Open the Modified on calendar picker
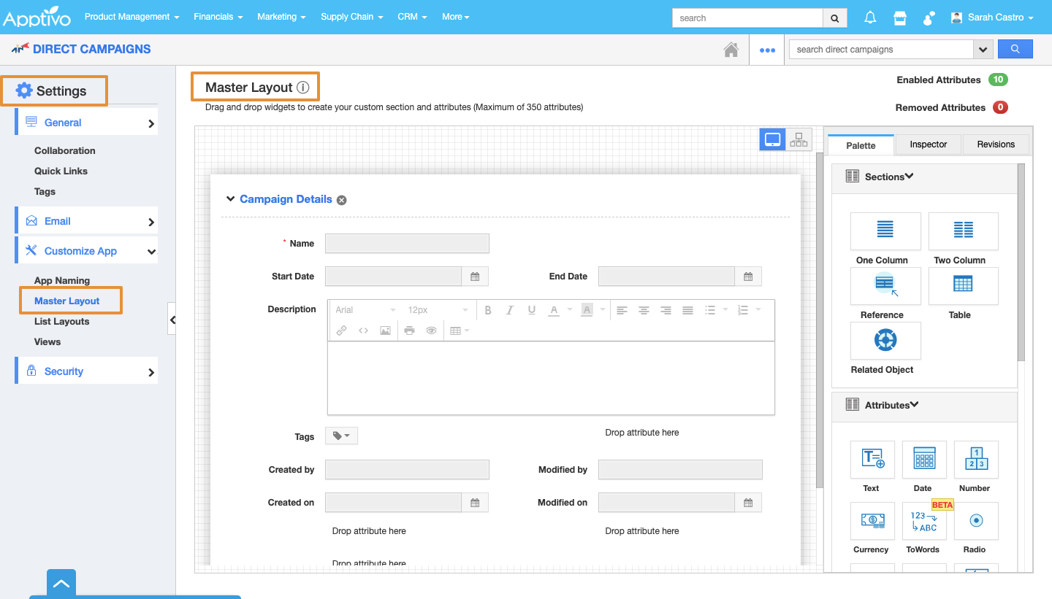 (748, 503)
